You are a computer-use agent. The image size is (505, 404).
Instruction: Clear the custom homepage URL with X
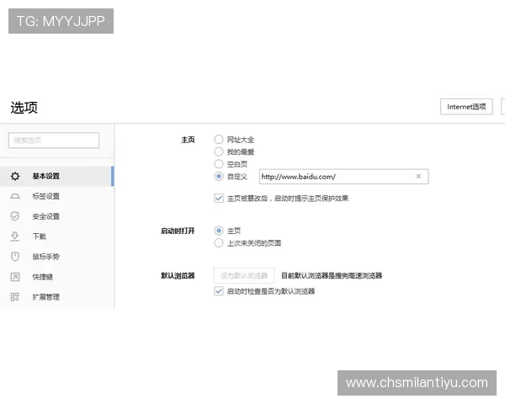pos(418,176)
